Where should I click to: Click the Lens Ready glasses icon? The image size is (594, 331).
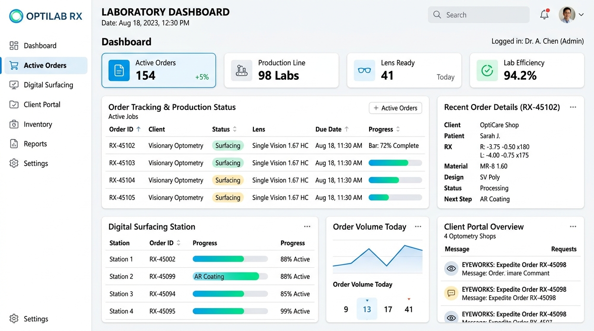coord(364,70)
